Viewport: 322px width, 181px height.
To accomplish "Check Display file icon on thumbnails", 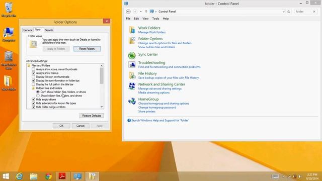I will point(34,77).
